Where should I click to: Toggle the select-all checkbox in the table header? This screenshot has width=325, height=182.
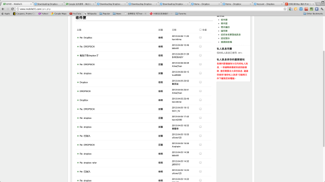point(200,30)
